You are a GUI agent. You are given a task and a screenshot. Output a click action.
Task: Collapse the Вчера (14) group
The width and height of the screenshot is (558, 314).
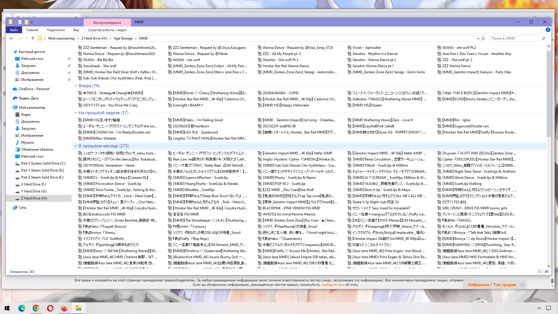tap(76, 86)
